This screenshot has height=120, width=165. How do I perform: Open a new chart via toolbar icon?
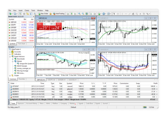click(10, 14)
